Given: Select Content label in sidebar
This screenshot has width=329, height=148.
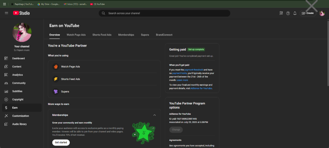Looking at the screenshot, I should (17, 66).
